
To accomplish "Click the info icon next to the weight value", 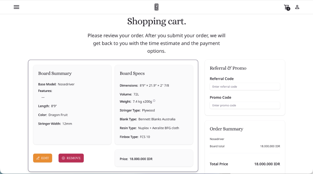I will click(154, 100).
